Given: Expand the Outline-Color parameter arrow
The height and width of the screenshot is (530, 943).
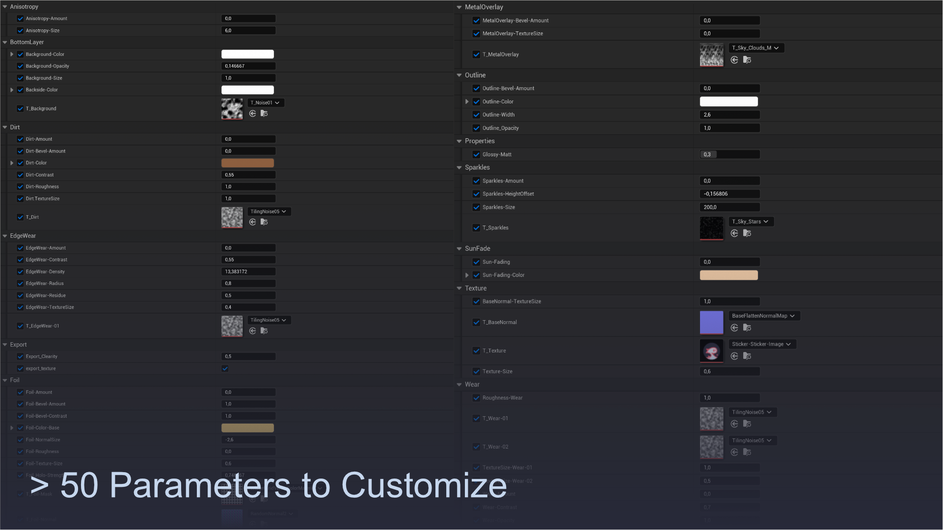Looking at the screenshot, I should (467, 101).
